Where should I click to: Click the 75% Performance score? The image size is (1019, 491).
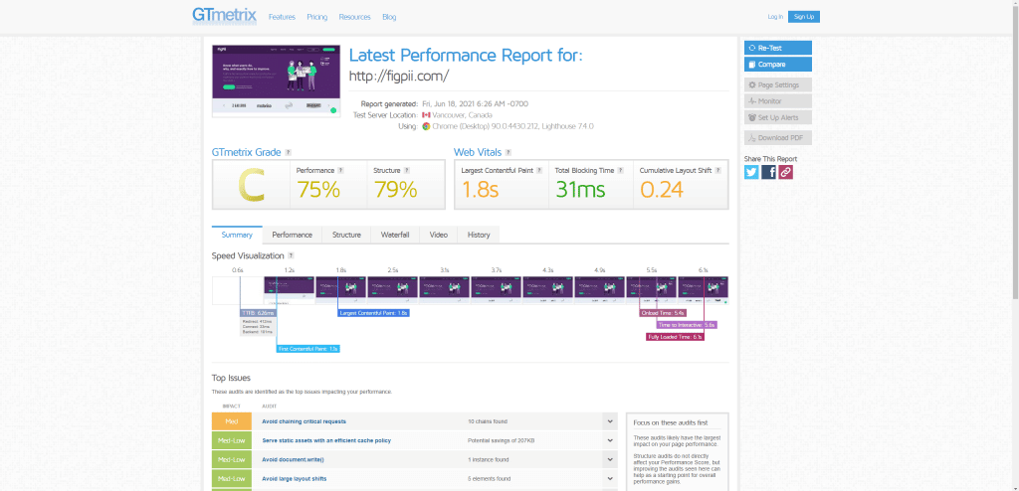click(x=318, y=190)
